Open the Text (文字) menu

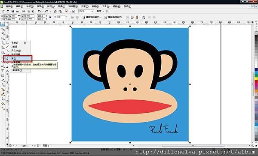[x=85, y=6]
